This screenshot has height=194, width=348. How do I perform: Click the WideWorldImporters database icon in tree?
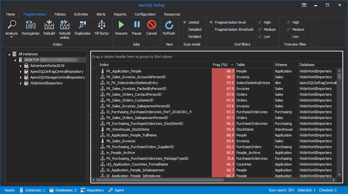coord(26,83)
